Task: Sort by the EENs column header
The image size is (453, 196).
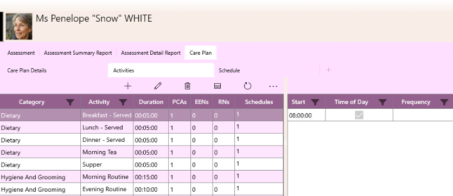Action: (202, 102)
